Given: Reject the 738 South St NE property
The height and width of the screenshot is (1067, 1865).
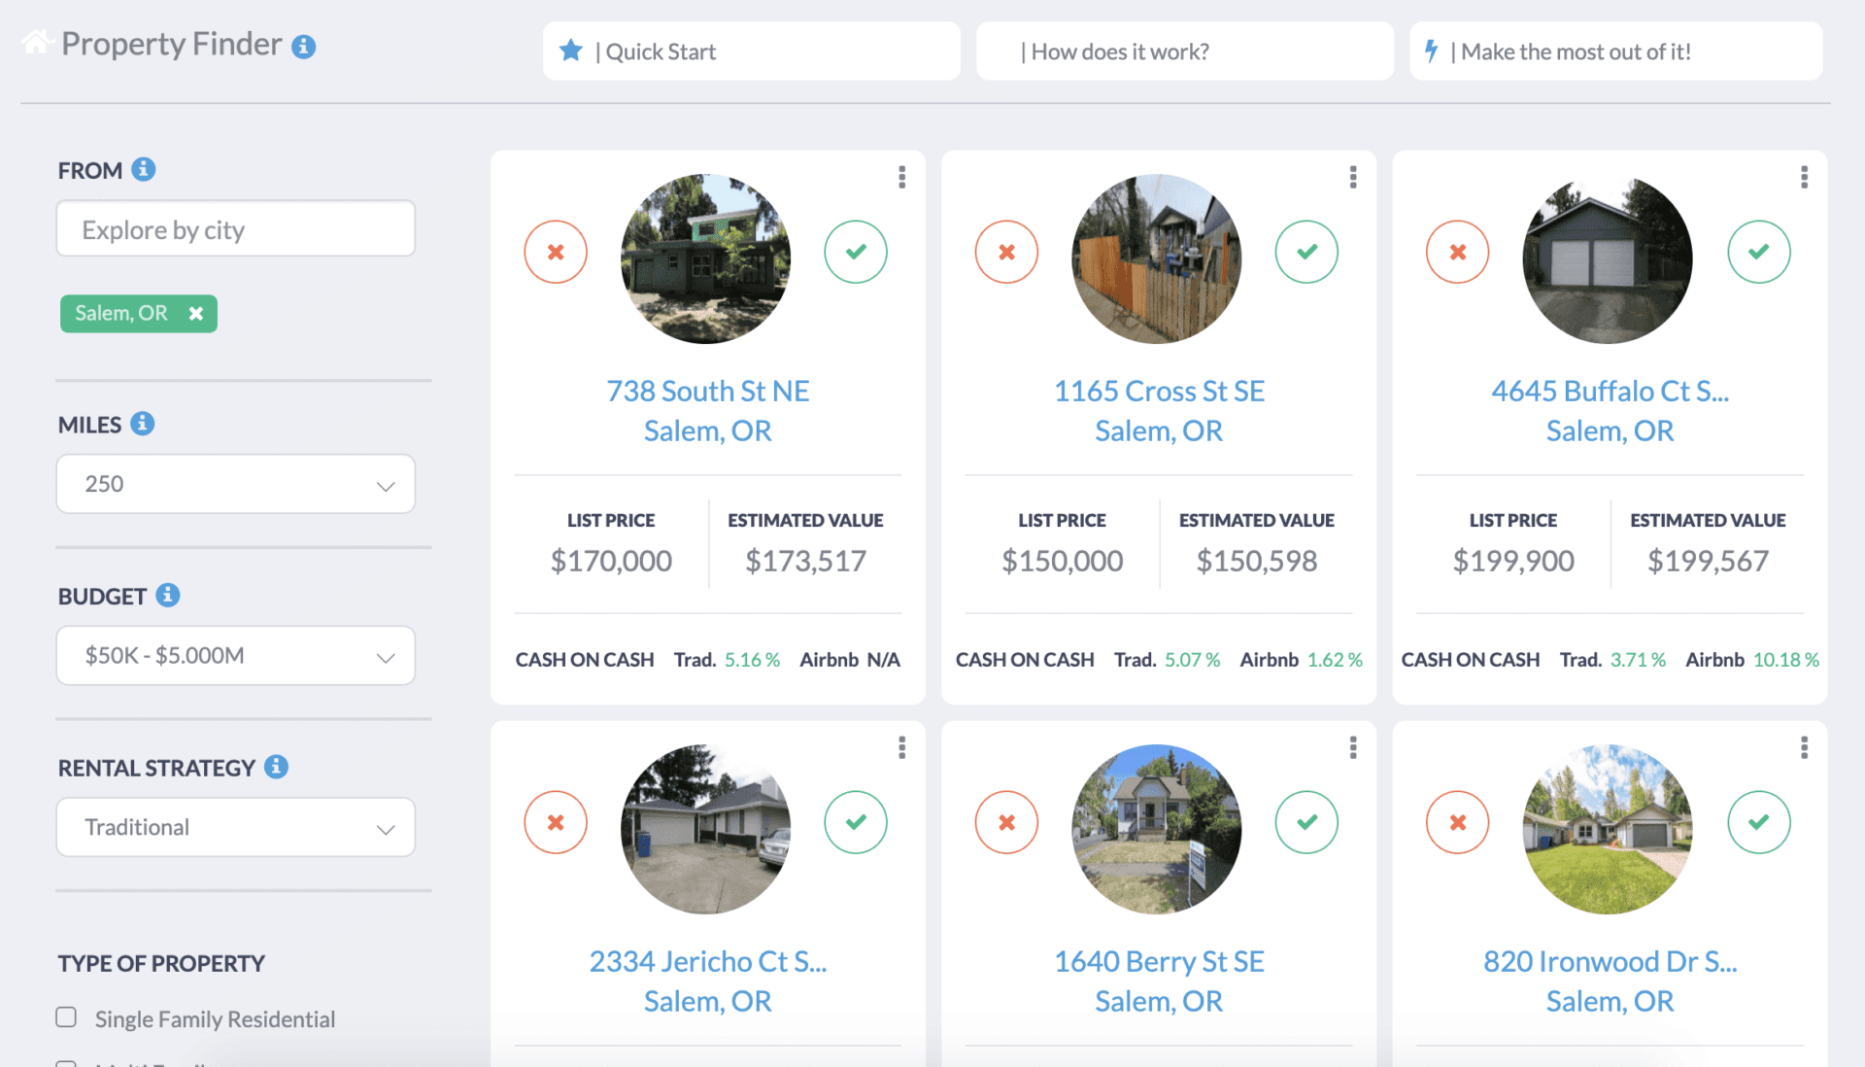Looking at the screenshot, I should coord(556,252).
